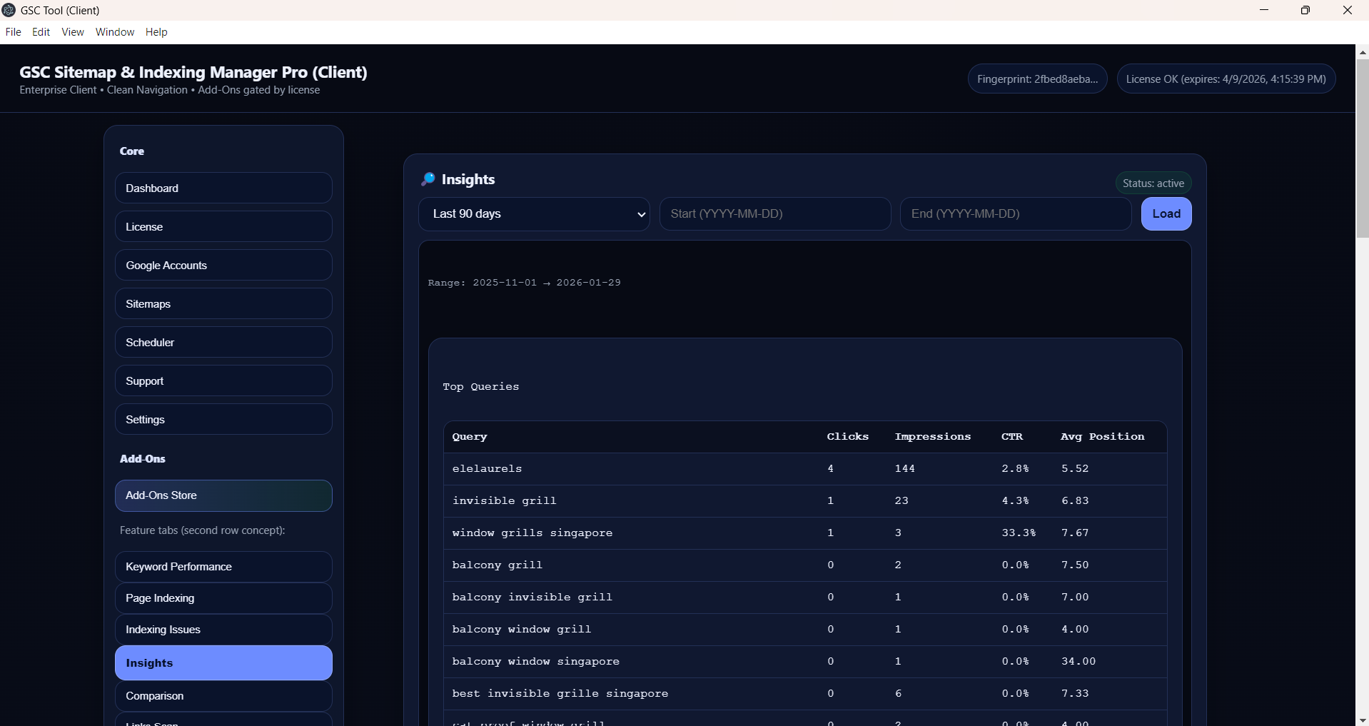Image resolution: width=1369 pixels, height=726 pixels.
Task: Open the Scheduler page
Action: click(223, 343)
